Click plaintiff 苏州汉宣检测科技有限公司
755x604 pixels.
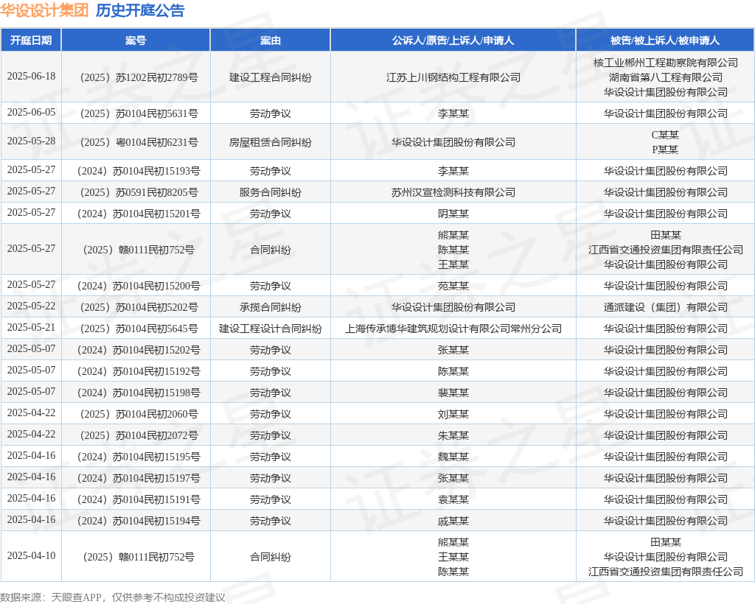pos(453,192)
